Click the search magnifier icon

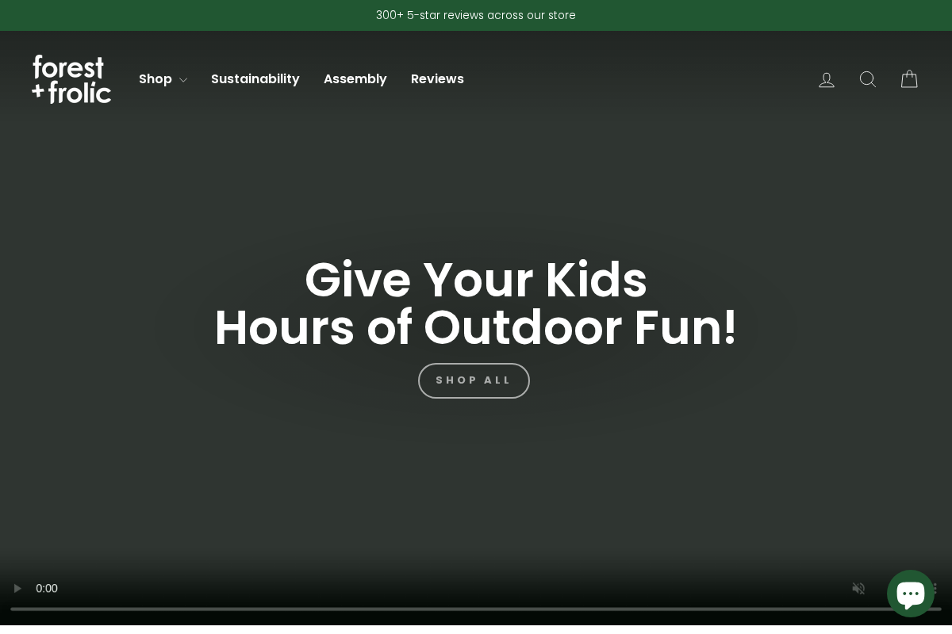[868, 79]
